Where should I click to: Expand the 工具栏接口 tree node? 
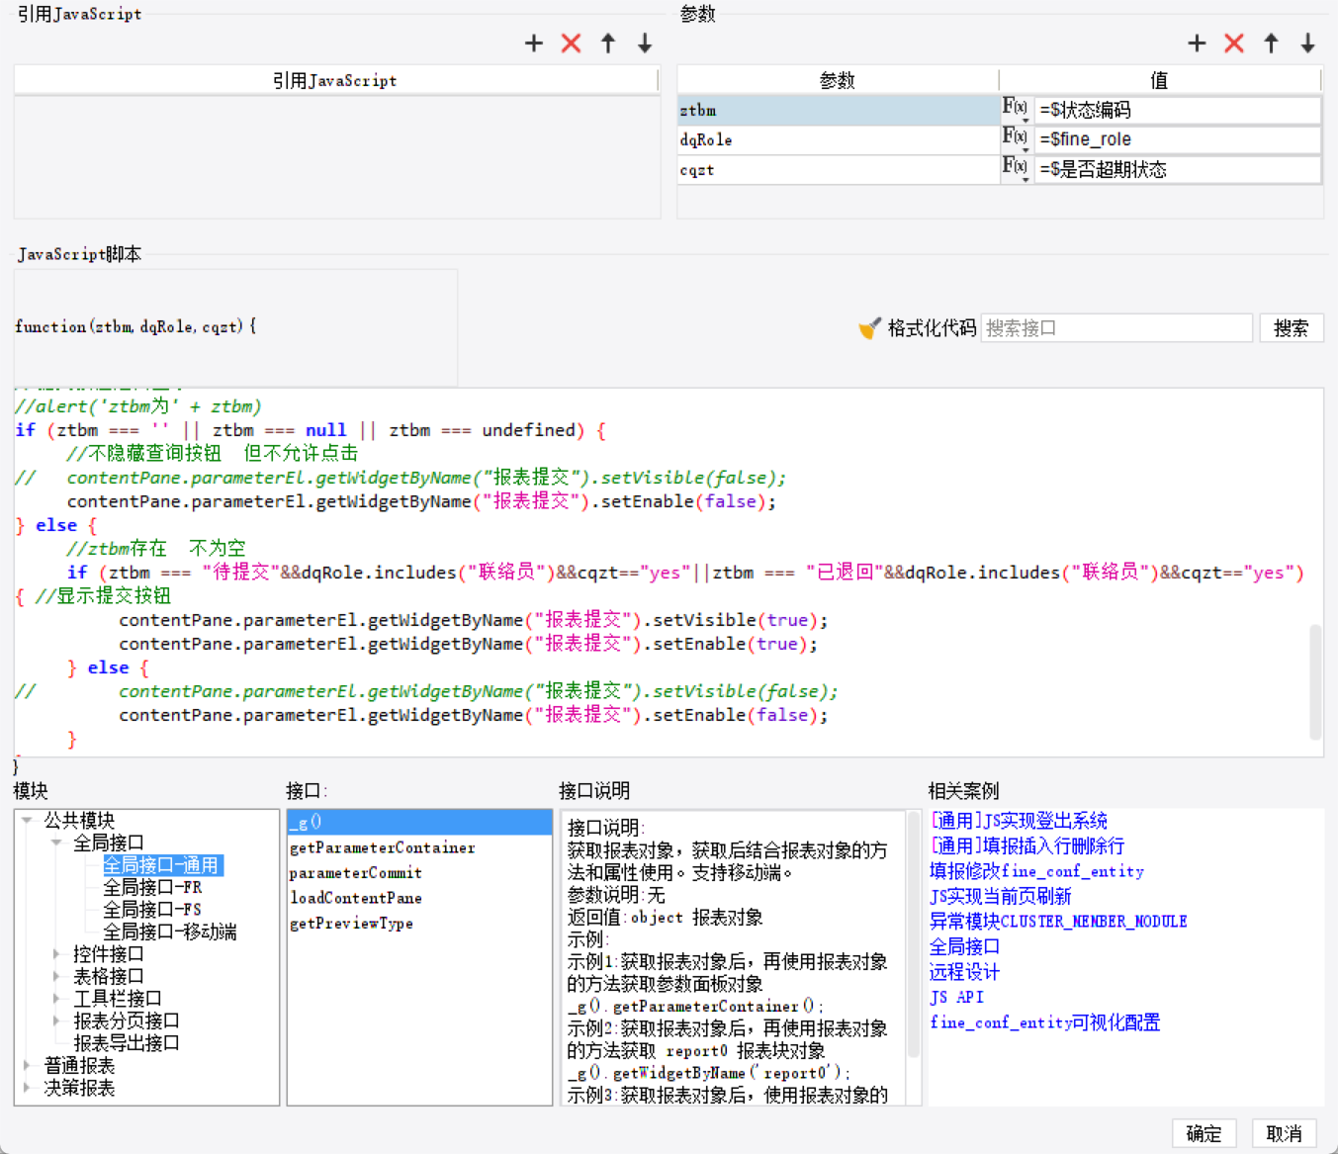click(56, 999)
